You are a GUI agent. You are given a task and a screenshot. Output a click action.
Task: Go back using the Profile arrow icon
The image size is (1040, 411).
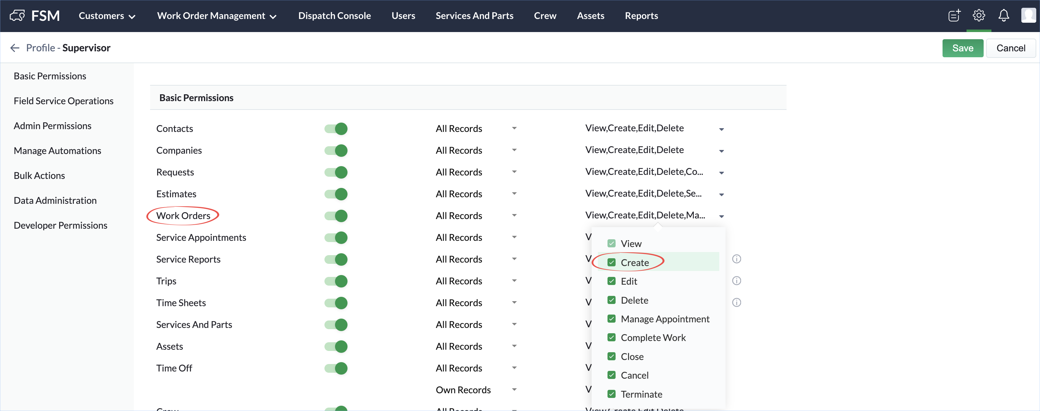coord(15,48)
